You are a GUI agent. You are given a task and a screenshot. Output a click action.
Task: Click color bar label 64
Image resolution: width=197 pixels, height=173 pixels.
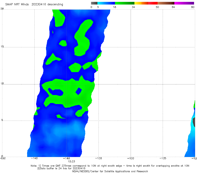pos(173,7)
